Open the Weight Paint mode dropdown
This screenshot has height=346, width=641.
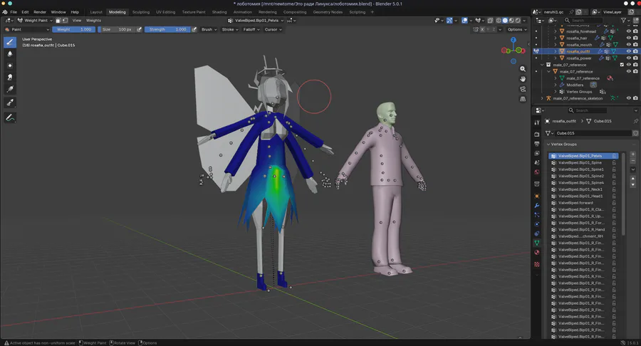pyautogui.click(x=35, y=21)
